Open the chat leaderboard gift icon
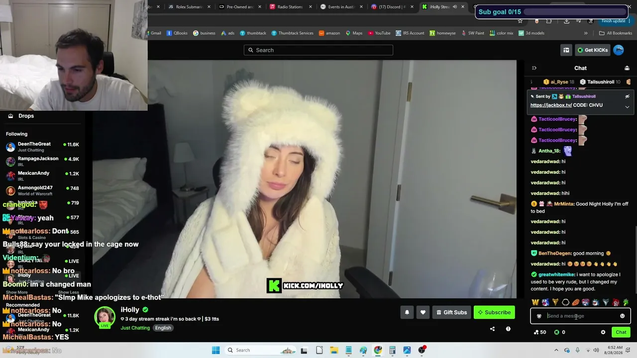Image resolution: width=637 pixels, height=358 pixels. tap(627, 68)
